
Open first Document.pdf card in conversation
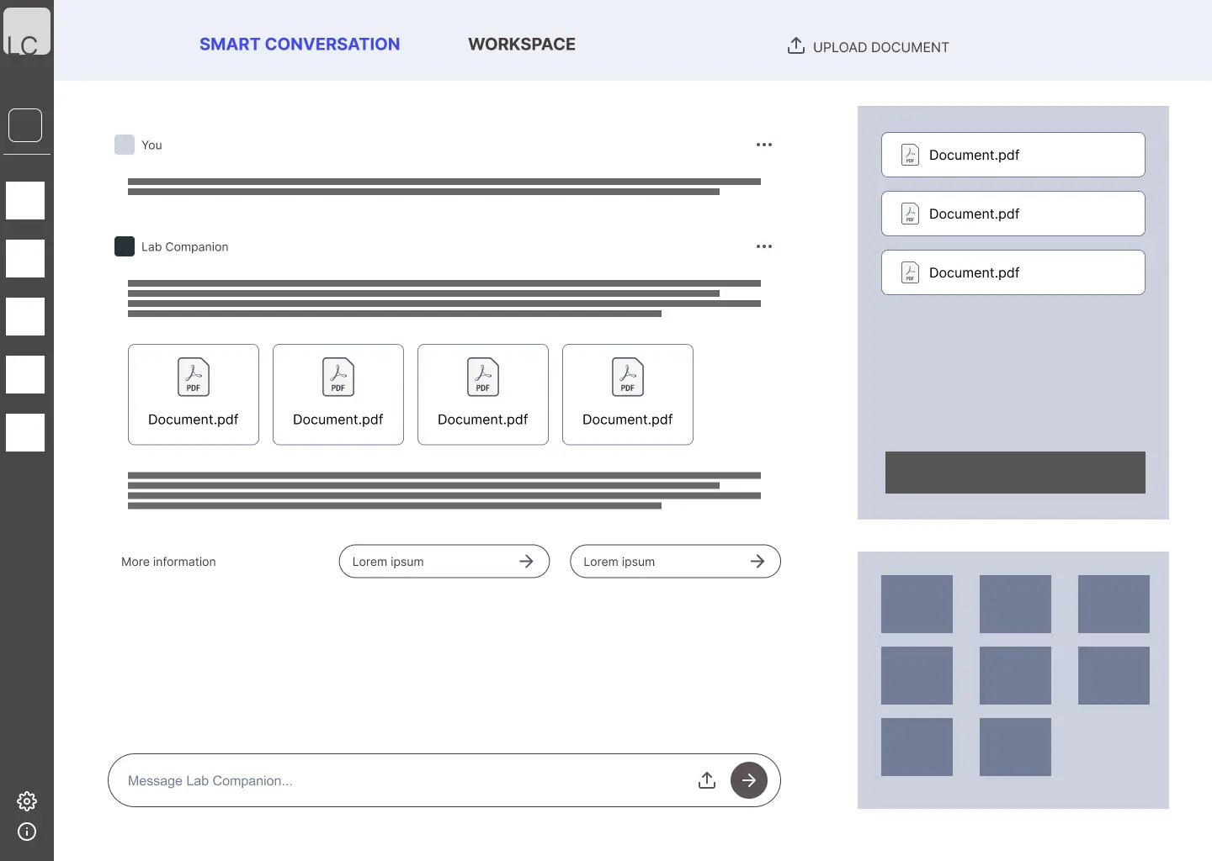click(194, 394)
